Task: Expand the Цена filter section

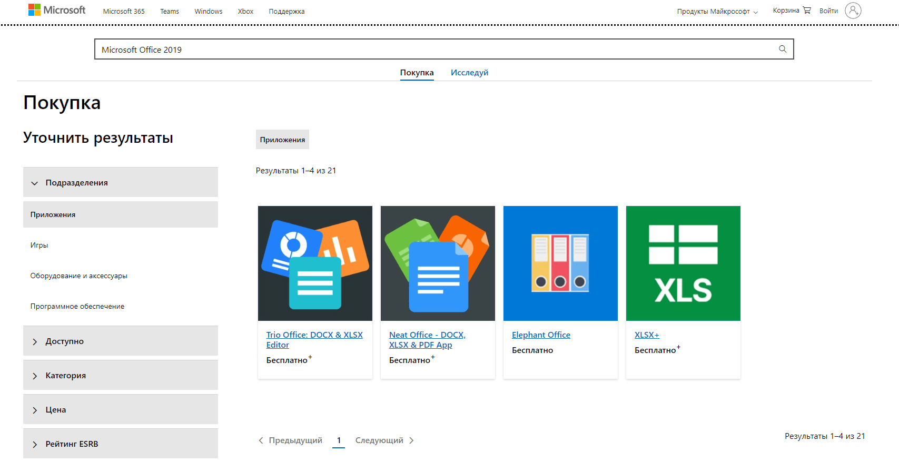Action: point(120,409)
